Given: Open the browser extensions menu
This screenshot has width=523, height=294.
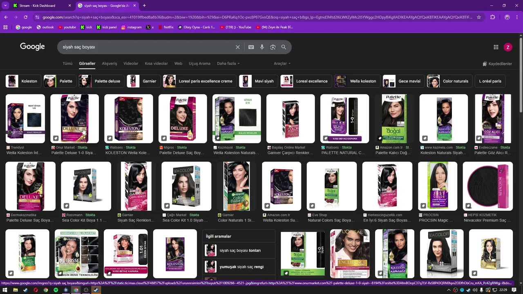Looking at the screenshot, I should coord(492,17).
